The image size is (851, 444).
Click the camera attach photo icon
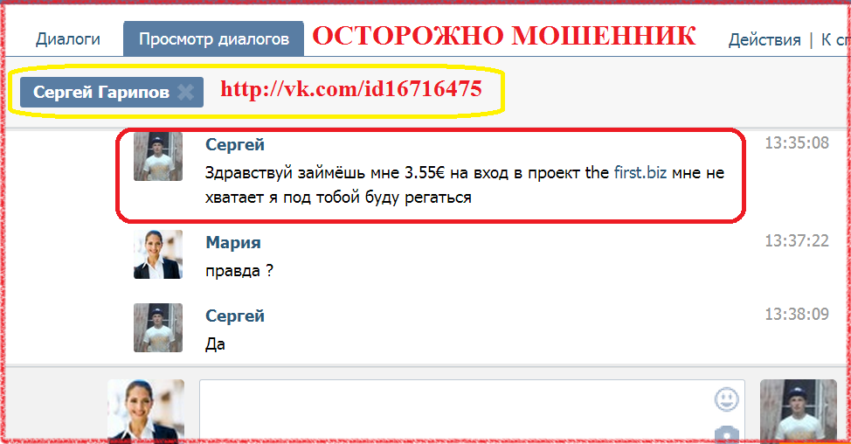(x=726, y=434)
